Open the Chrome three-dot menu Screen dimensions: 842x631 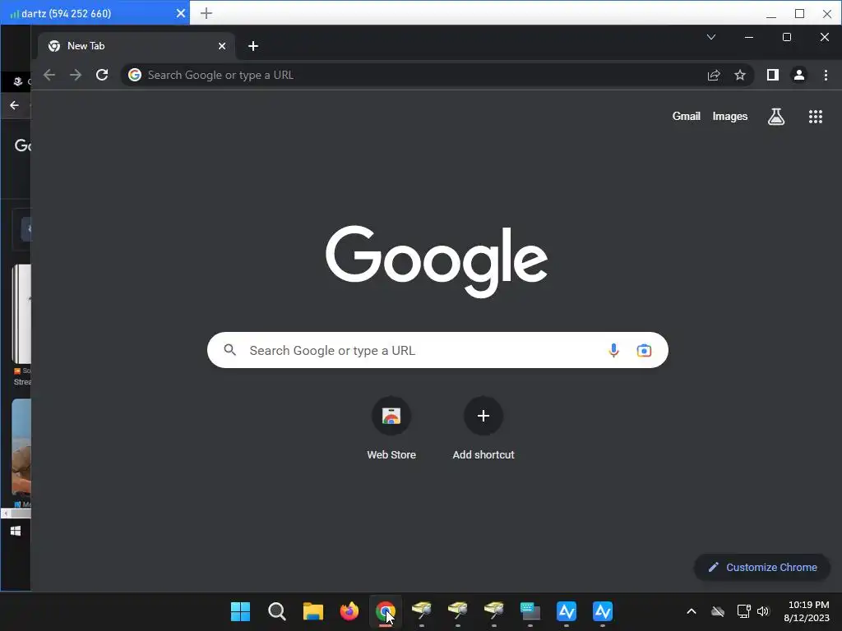(826, 75)
